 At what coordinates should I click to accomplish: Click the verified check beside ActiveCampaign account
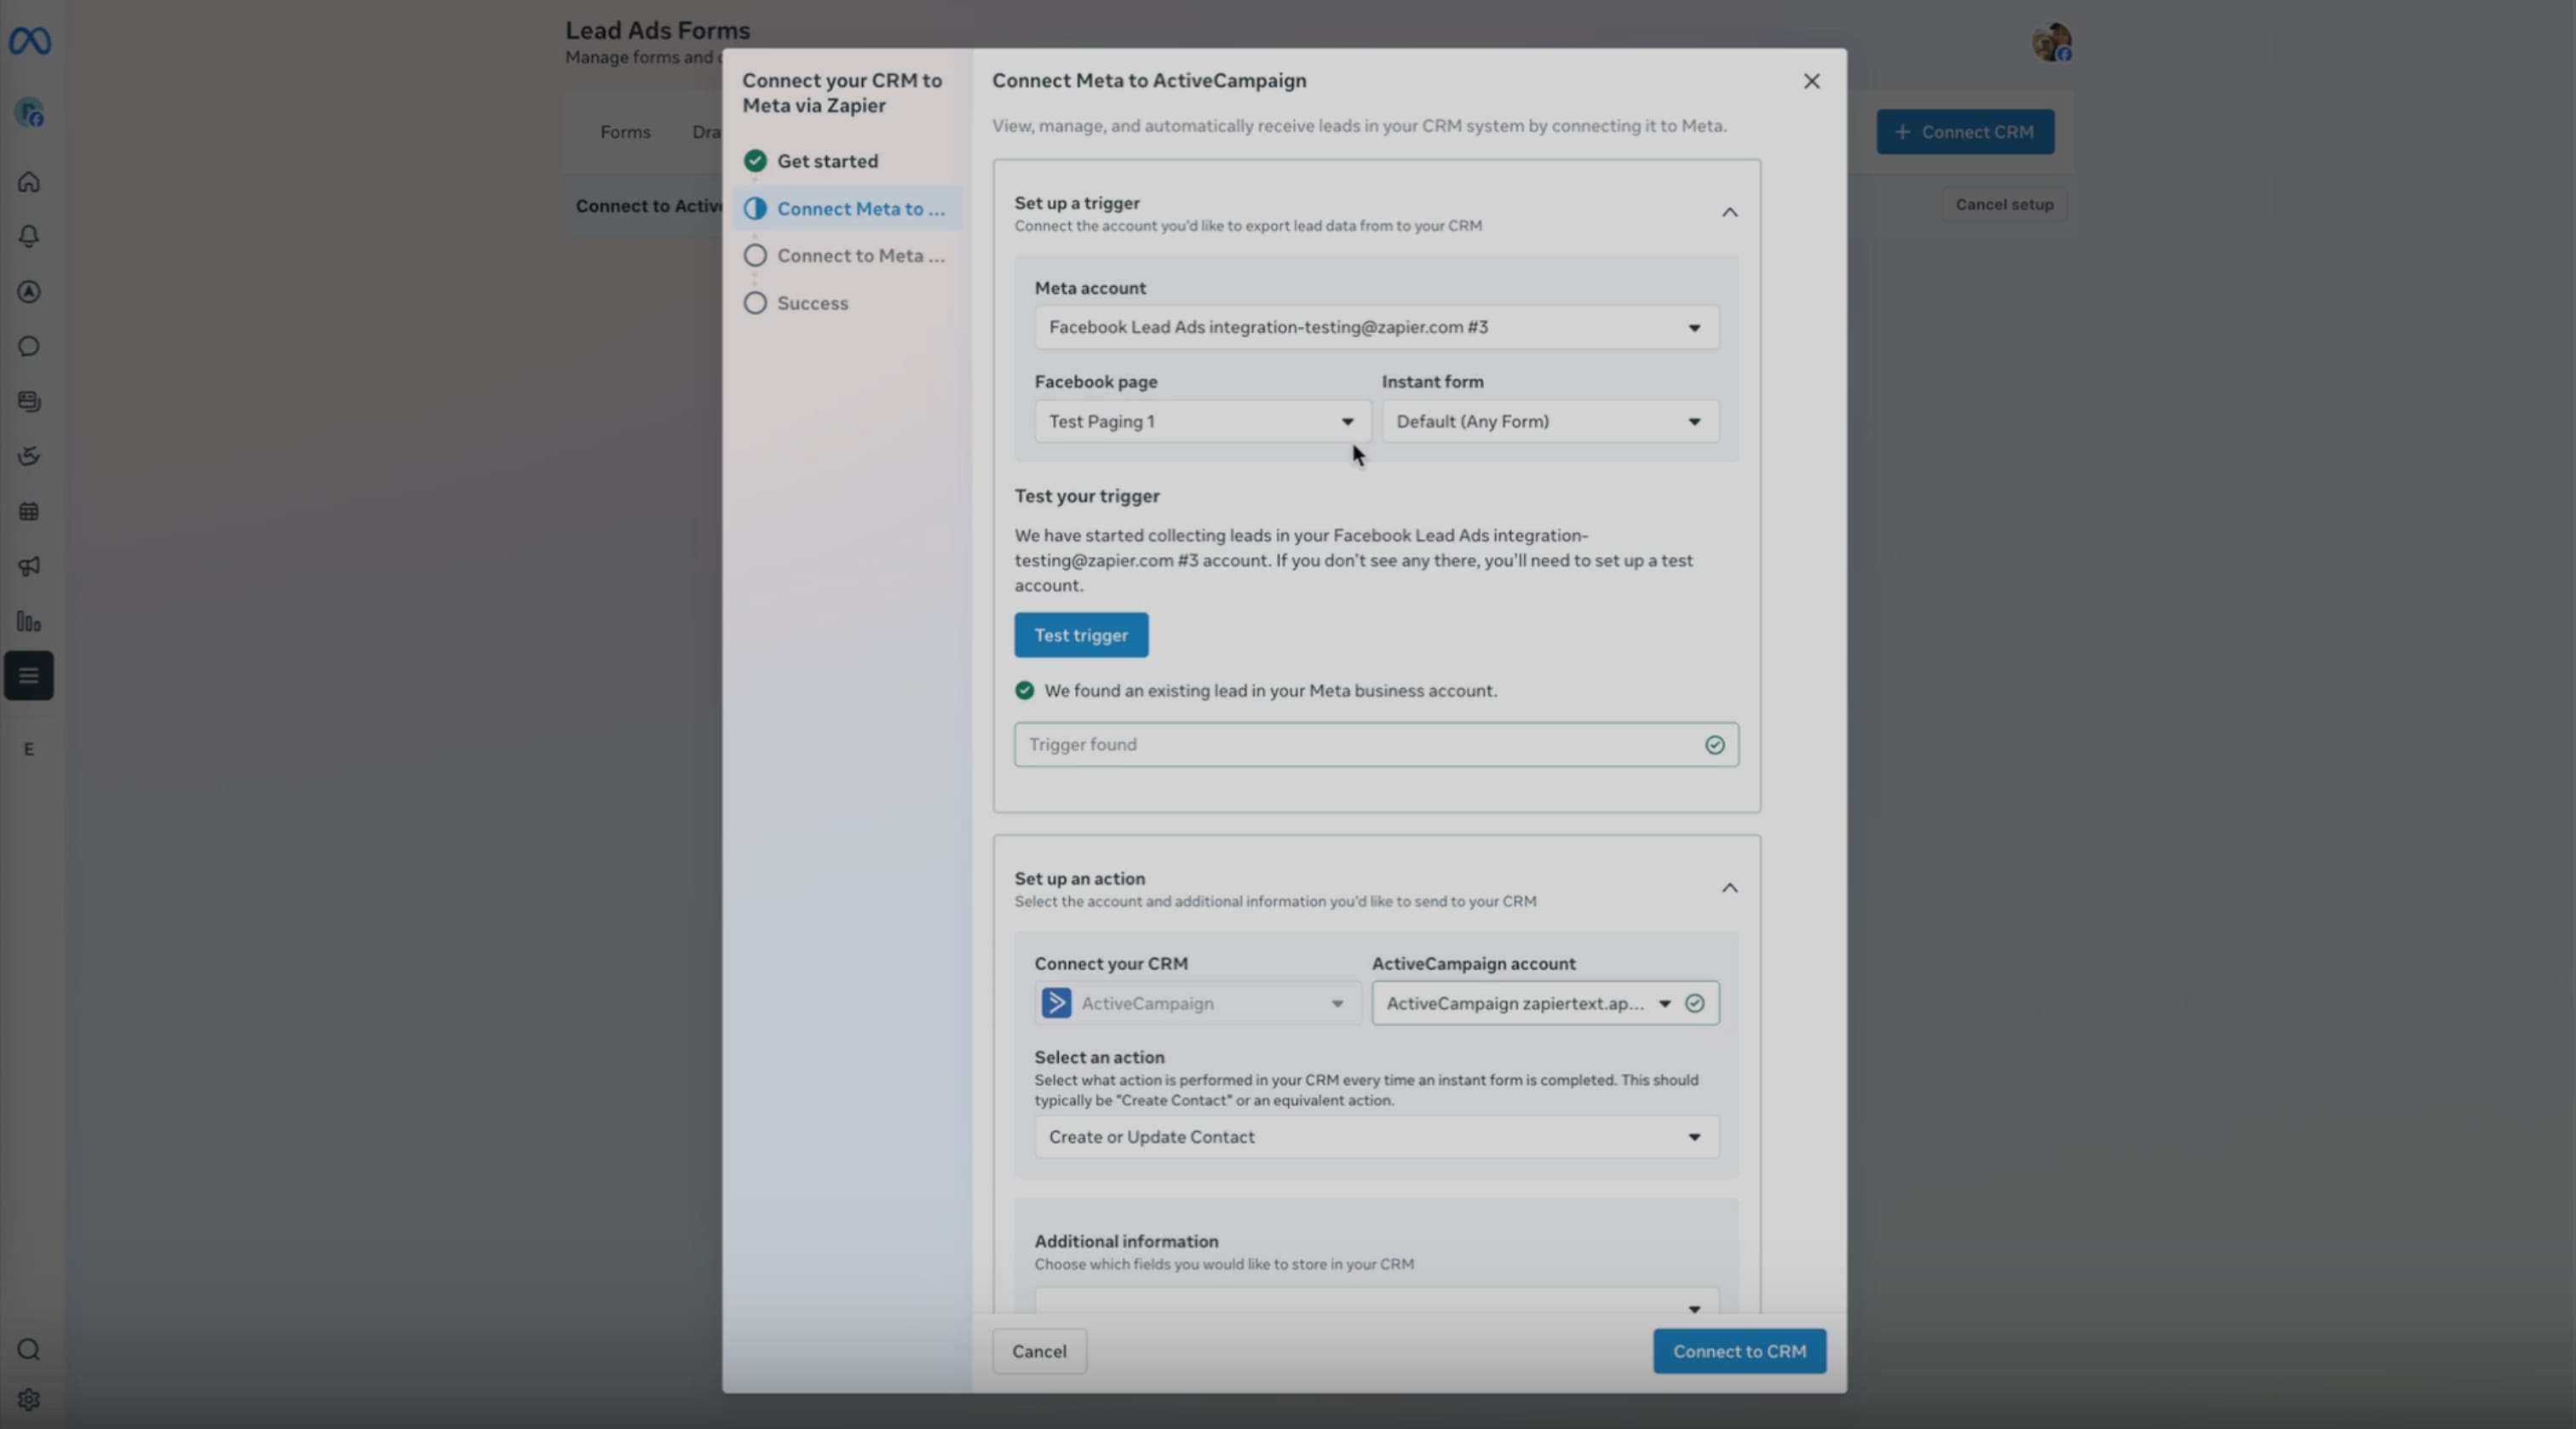(x=1695, y=1003)
